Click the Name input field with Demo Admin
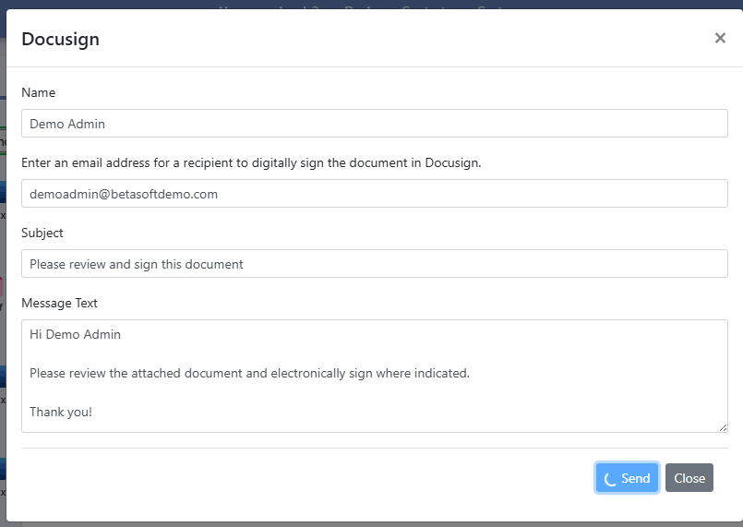This screenshot has width=743, height=527. pyautogui.click(x=375, y=124)
